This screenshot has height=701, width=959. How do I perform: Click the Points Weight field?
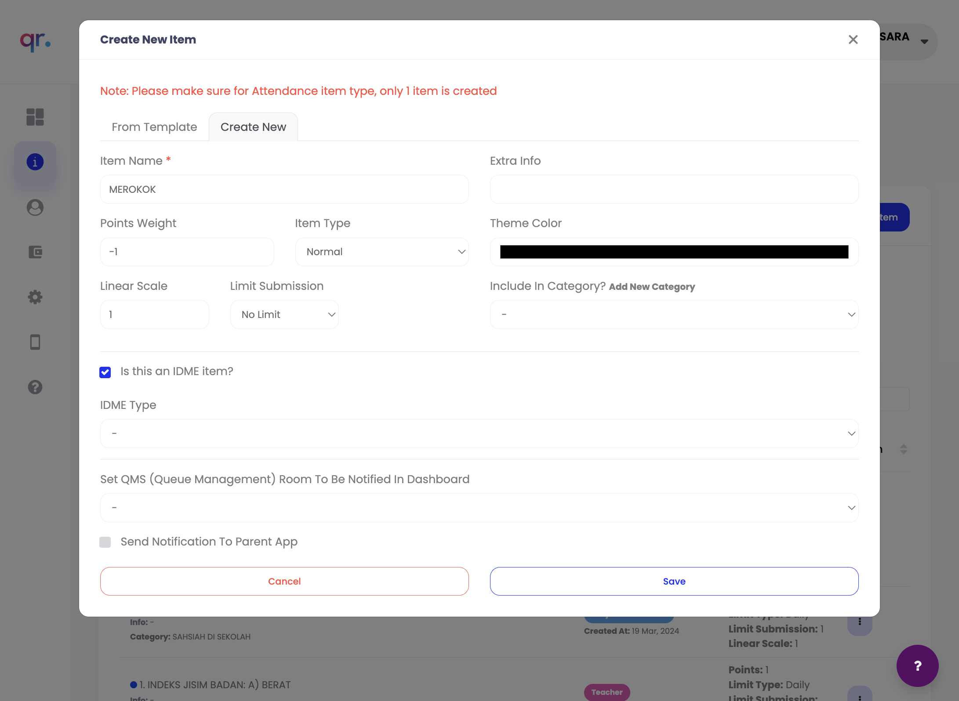coord(187,252)
